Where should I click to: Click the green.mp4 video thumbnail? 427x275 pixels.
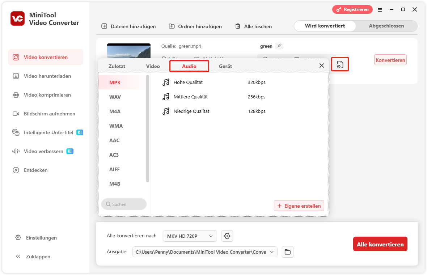click(x=129, y=51)
